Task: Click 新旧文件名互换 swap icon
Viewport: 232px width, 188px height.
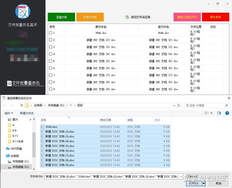Action: (x=127, y=17)
